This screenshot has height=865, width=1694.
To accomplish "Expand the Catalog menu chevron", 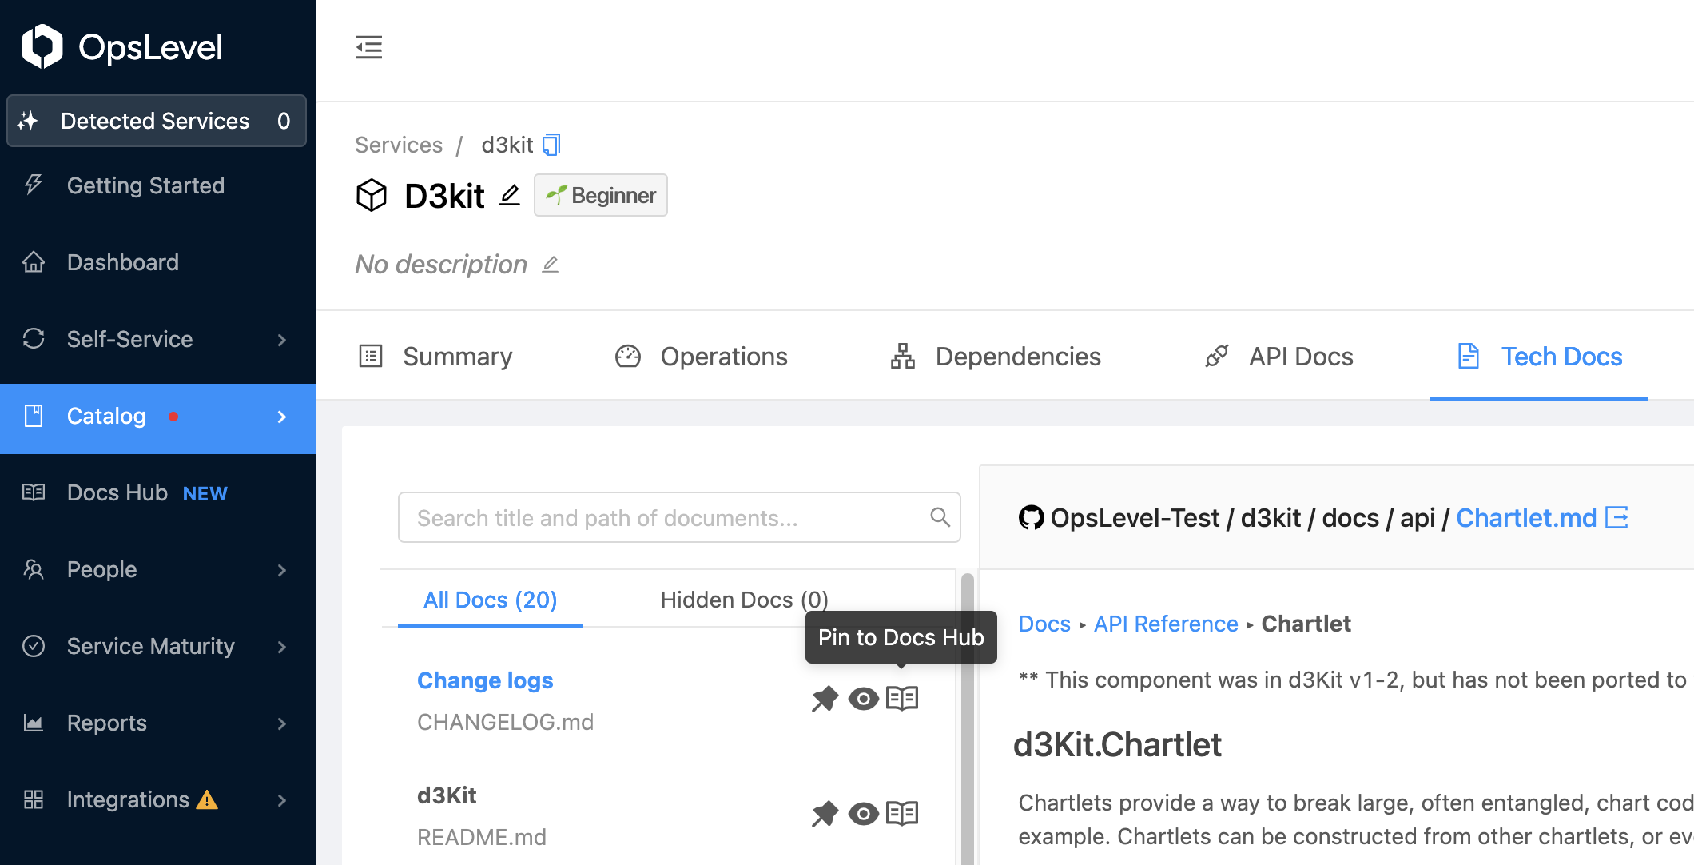I will pyautogui.click(x=281, y=417).
